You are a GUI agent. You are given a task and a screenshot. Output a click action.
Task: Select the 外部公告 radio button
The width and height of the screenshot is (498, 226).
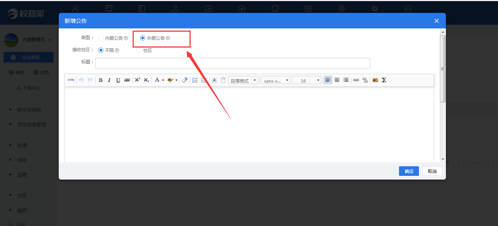coord(143,38)
